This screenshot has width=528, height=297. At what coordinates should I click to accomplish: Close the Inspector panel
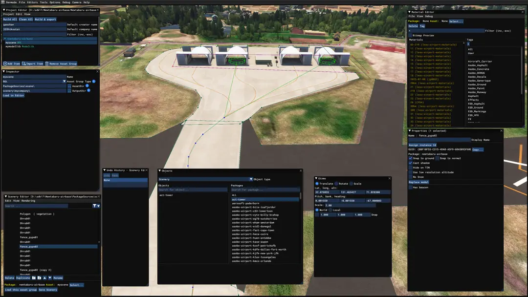point(98,72)
